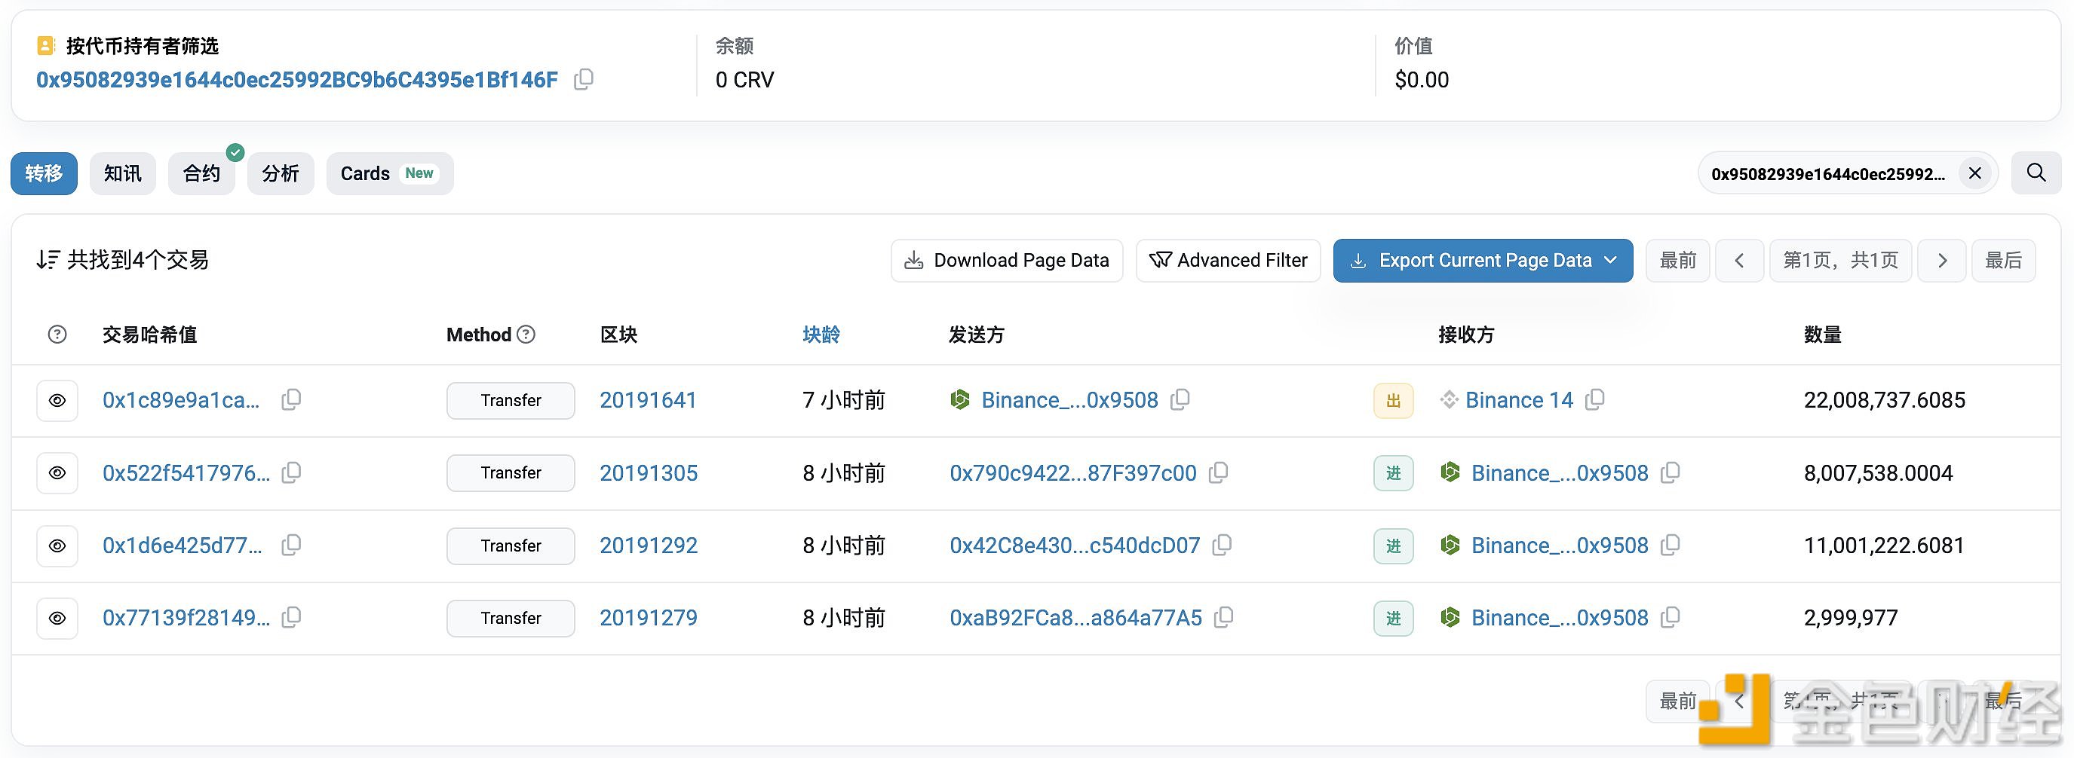Viewport: 2074px width, 758px height.
Task: Click the download icon in Download Page Data
Action: 914,260
